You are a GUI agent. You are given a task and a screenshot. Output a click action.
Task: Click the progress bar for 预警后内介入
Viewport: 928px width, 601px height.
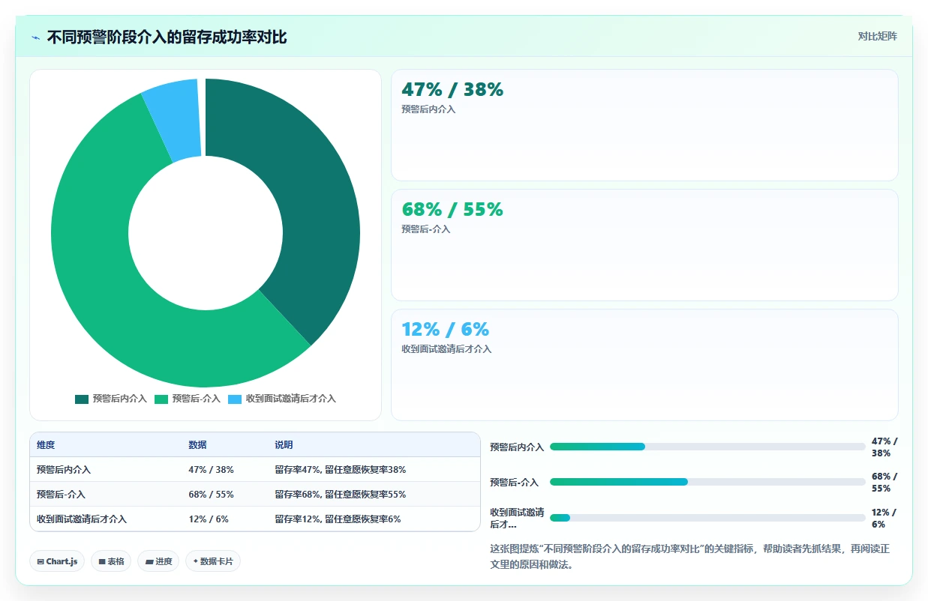pos(707,447)
